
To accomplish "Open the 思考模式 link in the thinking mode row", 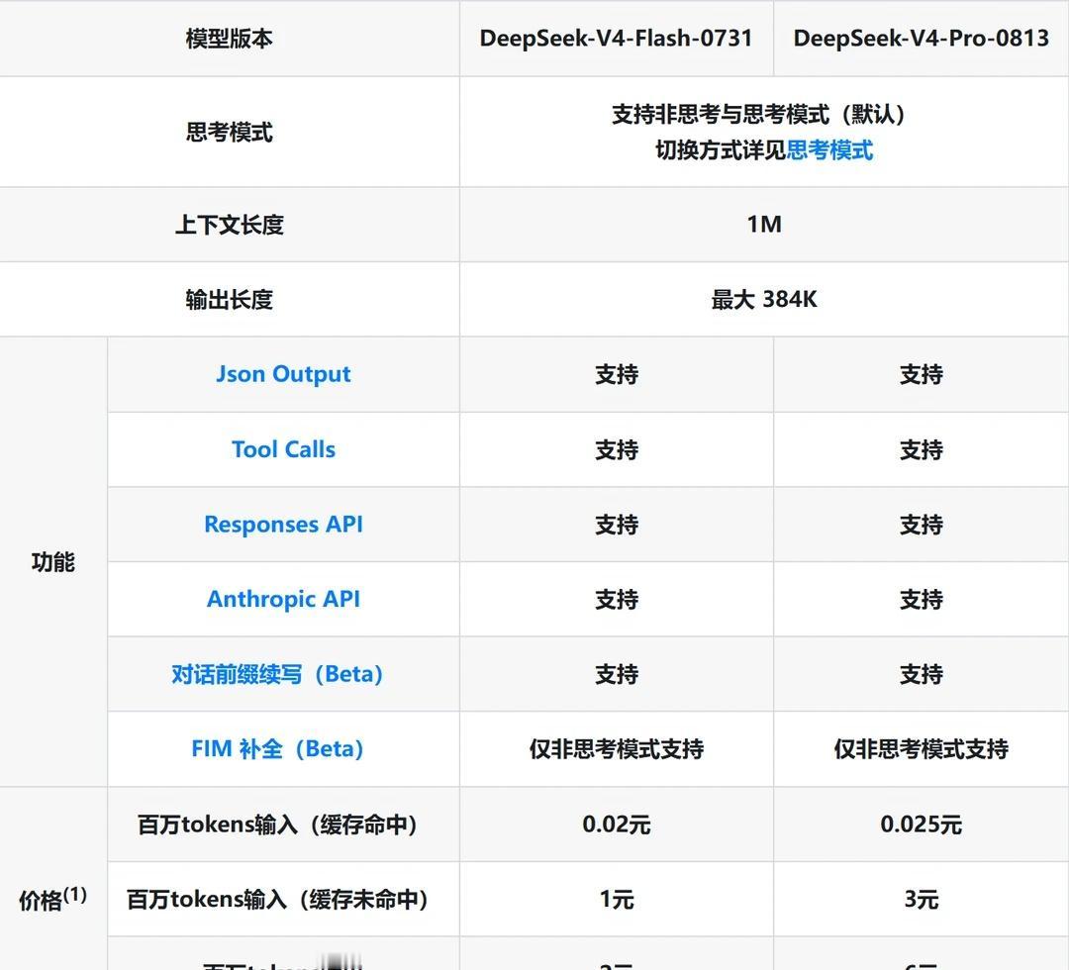I will [x=829, y=150].
